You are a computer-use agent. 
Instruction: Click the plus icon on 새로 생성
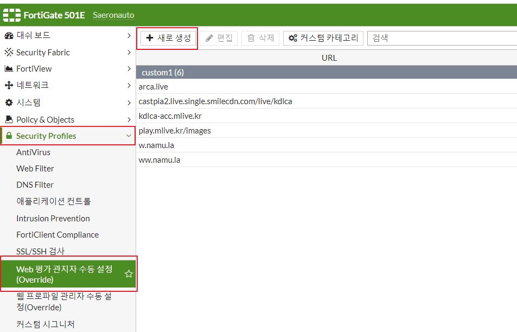[x=150, y=38]
